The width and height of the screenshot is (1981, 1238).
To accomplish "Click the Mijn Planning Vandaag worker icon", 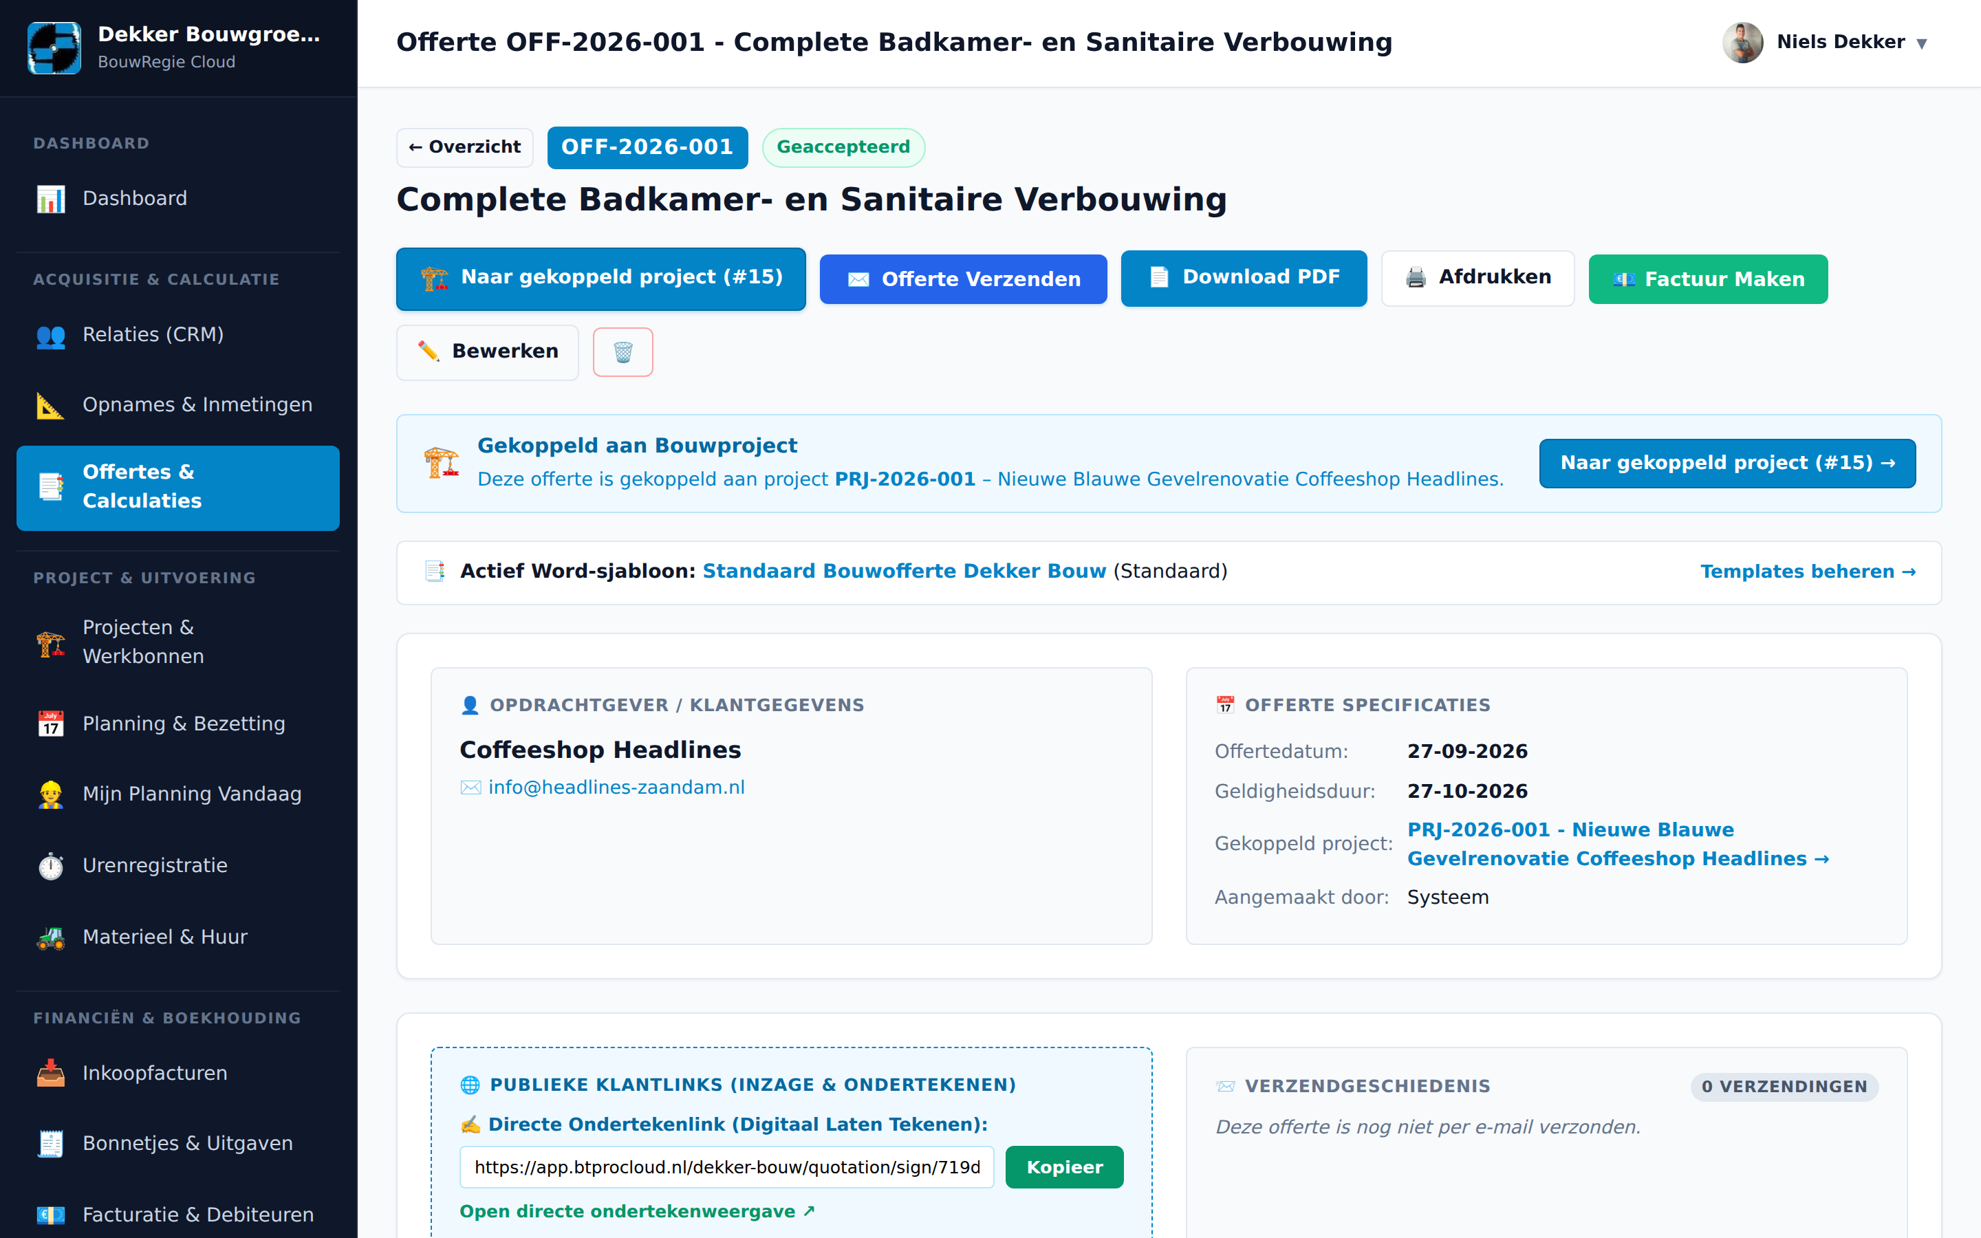I will tap(51, 794).
